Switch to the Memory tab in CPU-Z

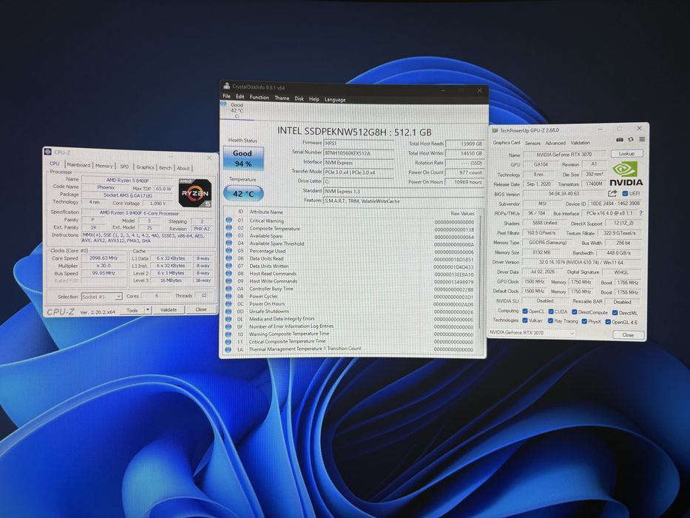pos(104,166)
